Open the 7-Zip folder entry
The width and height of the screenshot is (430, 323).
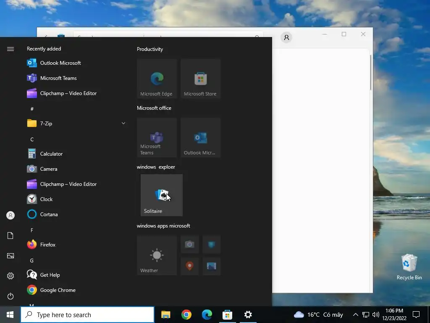[x=76, y=123]
